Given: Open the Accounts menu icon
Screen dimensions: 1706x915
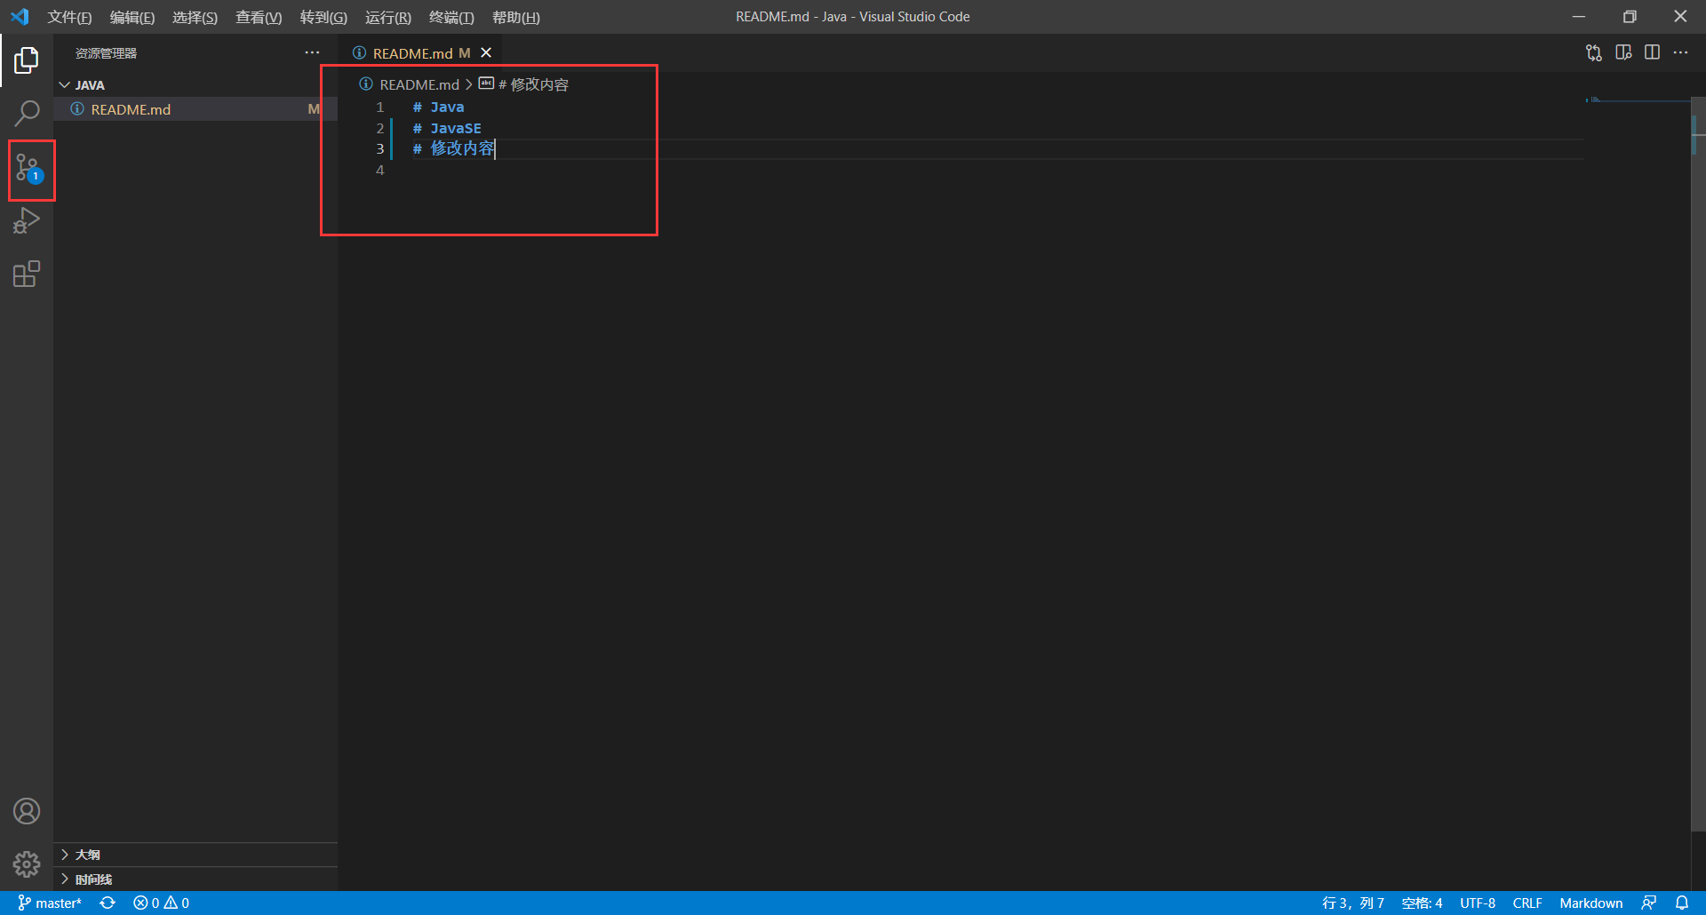Looking at the screenshot, I should point(27,811).
